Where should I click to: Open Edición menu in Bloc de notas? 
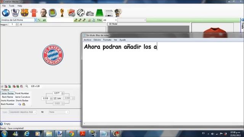click(x=97, y=40)
